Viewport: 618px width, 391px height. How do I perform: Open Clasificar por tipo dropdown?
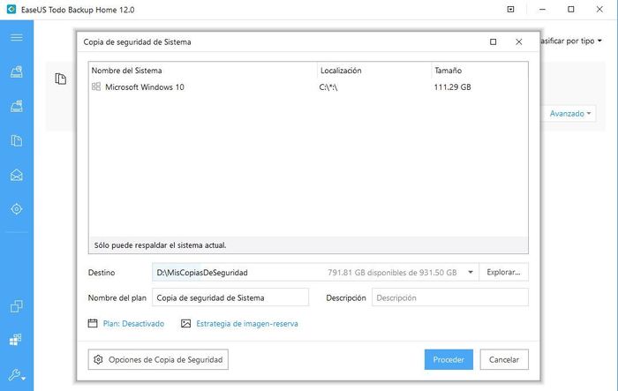[570, 41]
